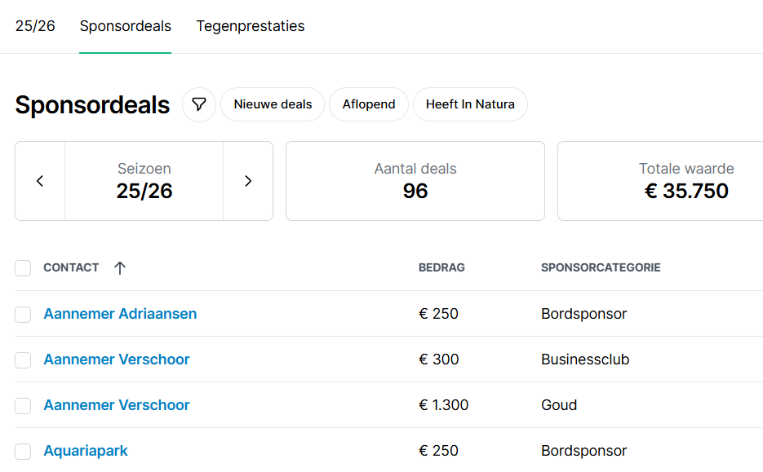Toggle sort arrow next to Contact header
Image resolution: width=763 pixels, height=472 pixels.
tap(120, 267)
